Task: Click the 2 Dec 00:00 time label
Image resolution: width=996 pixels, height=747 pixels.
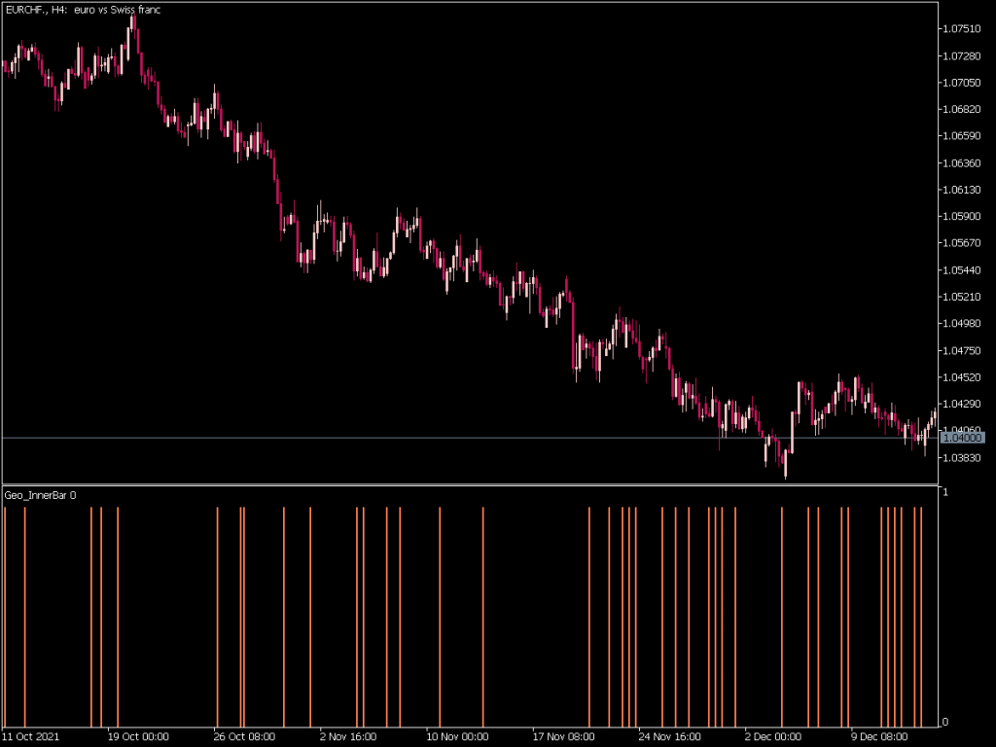Action: point(771,736)
